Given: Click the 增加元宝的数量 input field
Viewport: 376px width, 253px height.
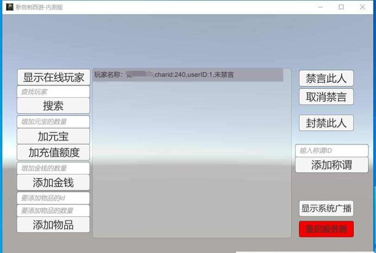Looking at the screenshot, I should (53, 122).
